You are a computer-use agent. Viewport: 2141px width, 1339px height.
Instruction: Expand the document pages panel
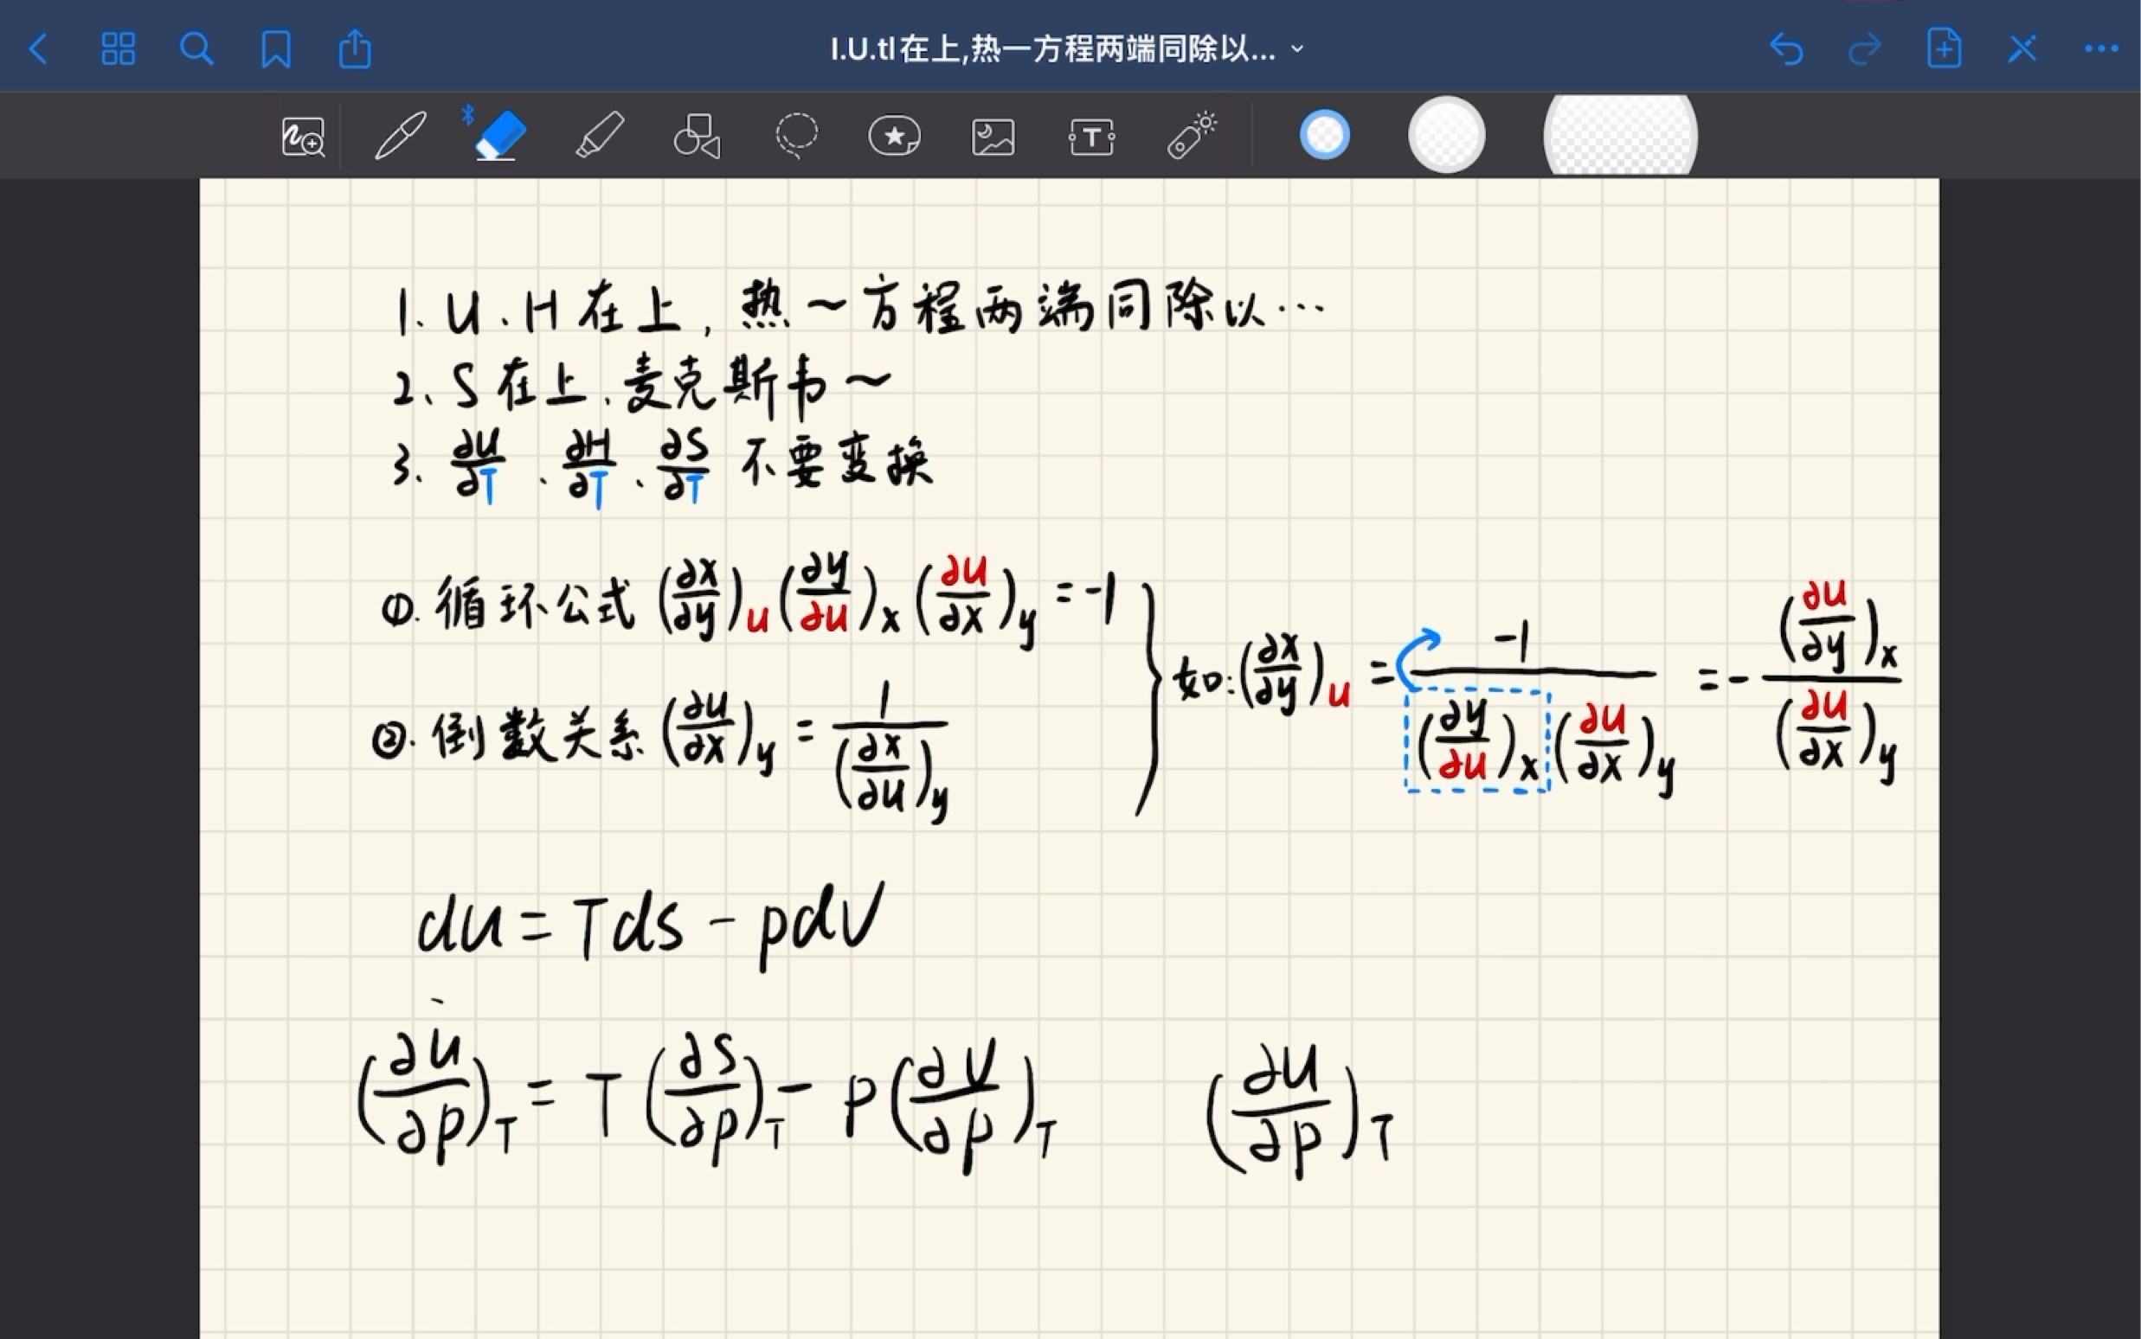pos(117,47)
